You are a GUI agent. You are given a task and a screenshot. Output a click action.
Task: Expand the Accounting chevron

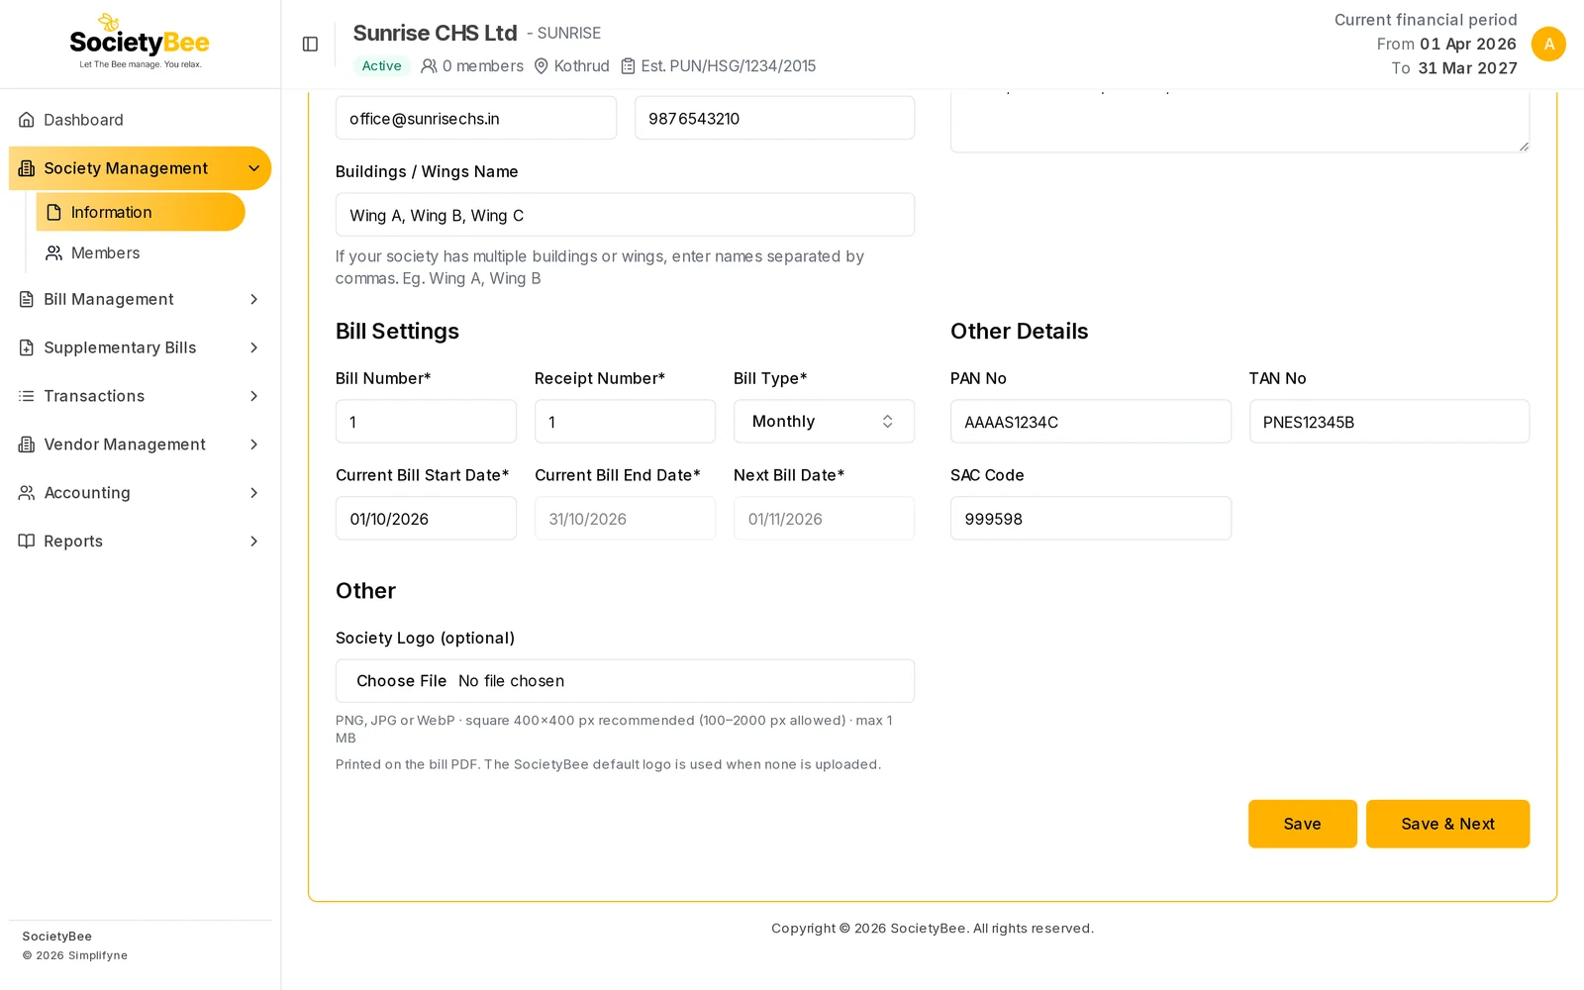point(253,493)
